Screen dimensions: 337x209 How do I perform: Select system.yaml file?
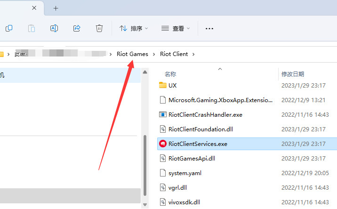click(x=185, y=173)
